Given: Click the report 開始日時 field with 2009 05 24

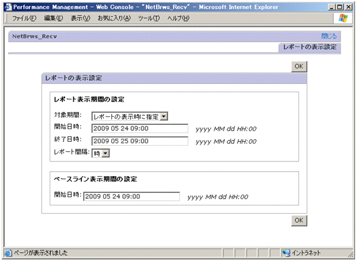Looking at the screenshot, I should (x=140, y=128).
